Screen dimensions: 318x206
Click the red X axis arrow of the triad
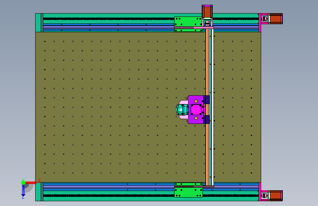point(31,183)
